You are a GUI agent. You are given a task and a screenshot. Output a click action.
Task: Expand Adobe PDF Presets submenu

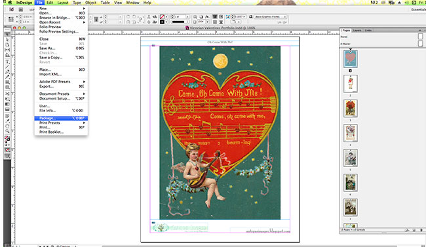pyautogui.click(x=61, y=82)
